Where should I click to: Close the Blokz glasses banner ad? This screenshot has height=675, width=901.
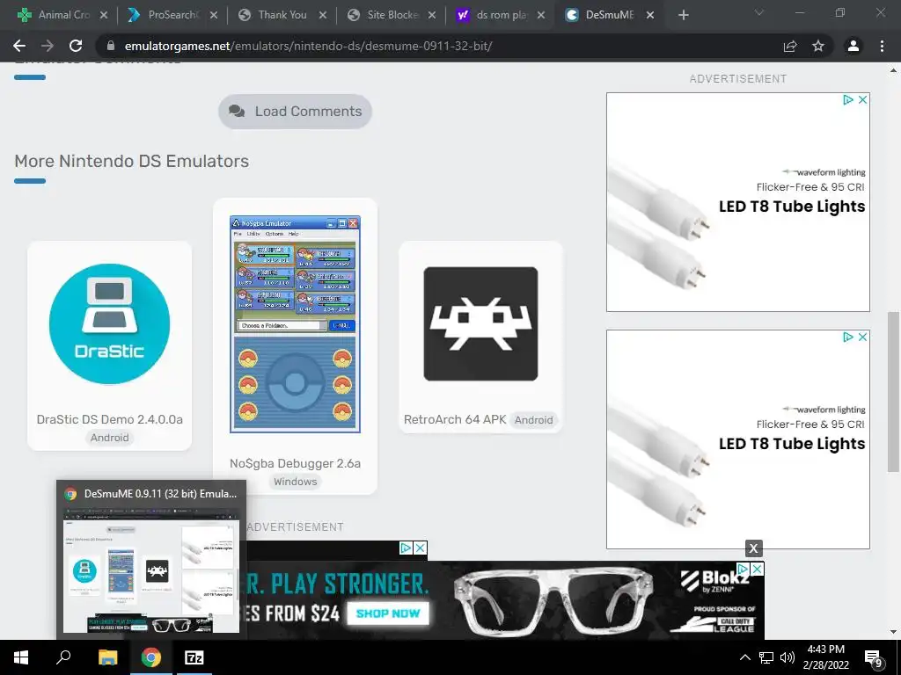point(758,569)
